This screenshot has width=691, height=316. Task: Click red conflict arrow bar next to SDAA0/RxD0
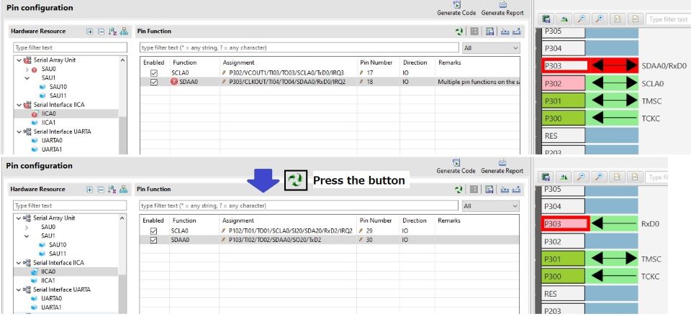pos(613,66)
